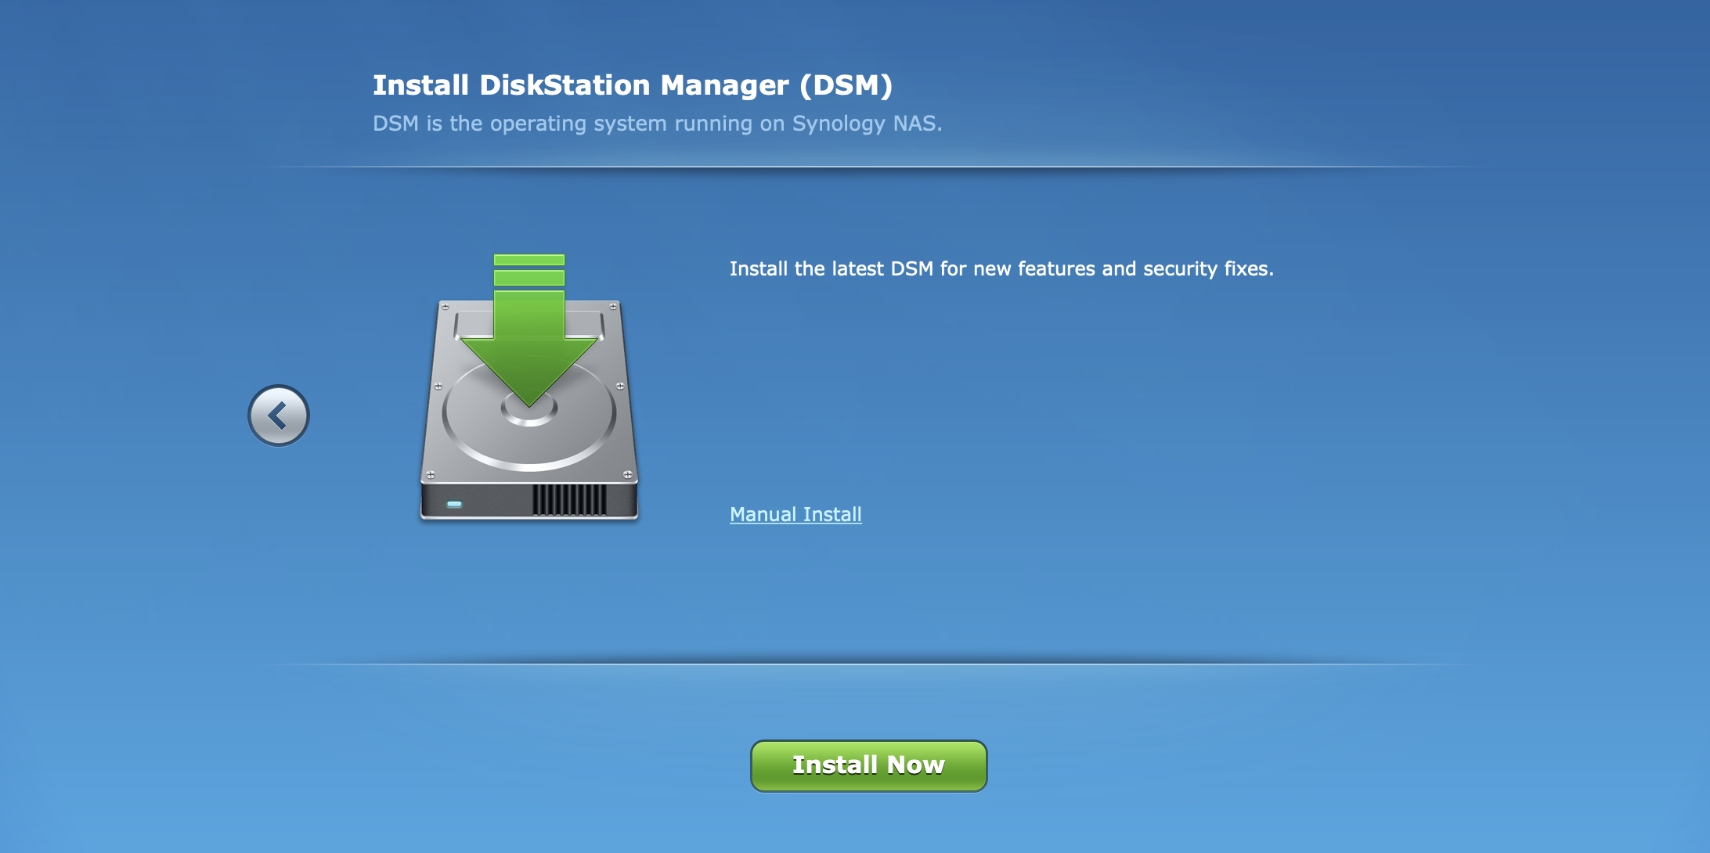
Task: Go back with the round arrow button
Action: point(279,416)
